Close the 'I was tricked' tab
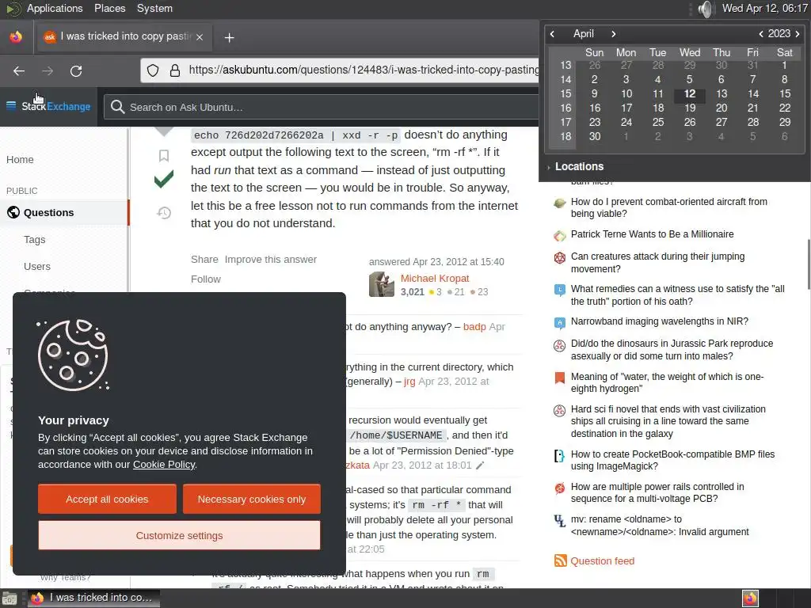 (200, 36)
